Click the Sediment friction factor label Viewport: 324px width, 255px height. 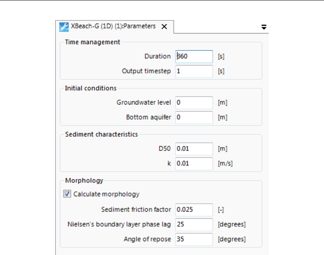click(136, 210)
